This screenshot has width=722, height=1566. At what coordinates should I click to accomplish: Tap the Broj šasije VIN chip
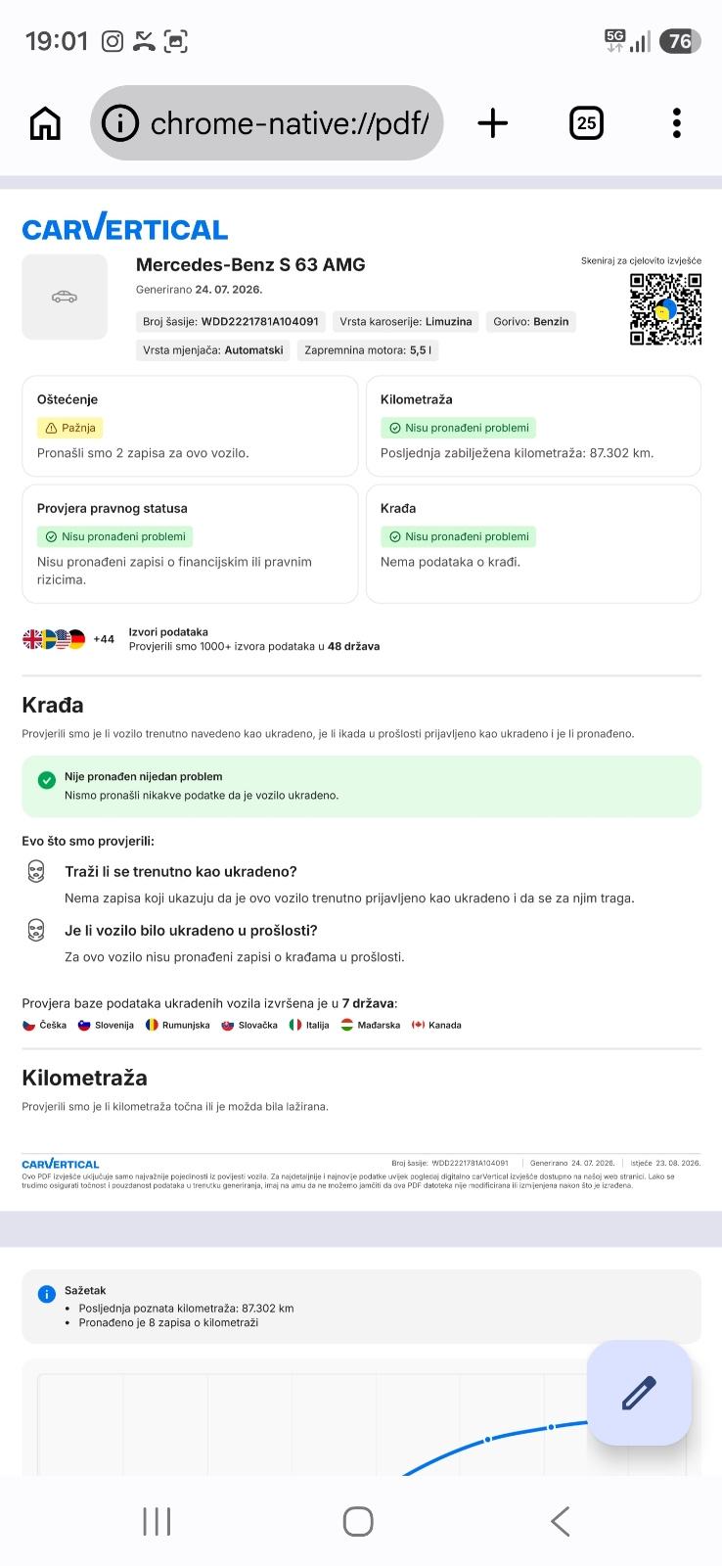(231, 321)
